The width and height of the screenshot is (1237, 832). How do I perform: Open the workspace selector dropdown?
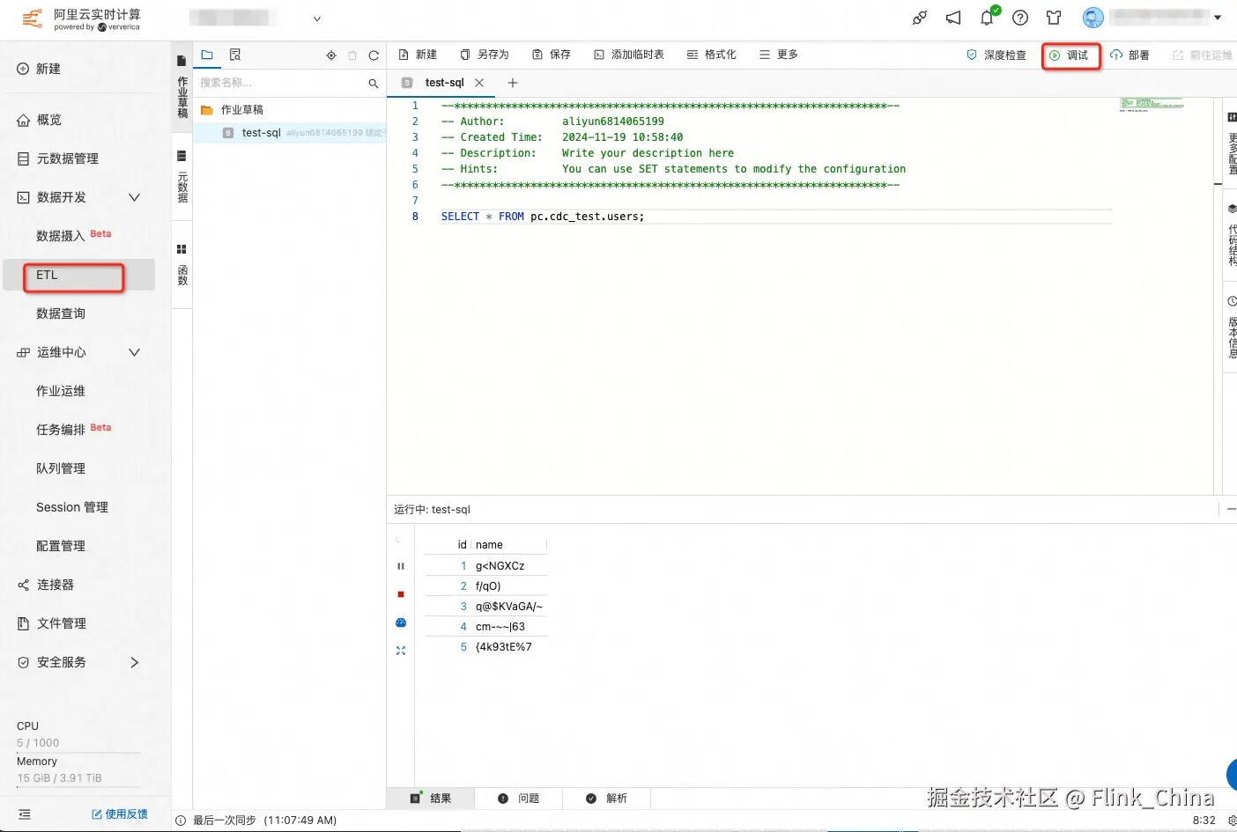click(317, 18)
